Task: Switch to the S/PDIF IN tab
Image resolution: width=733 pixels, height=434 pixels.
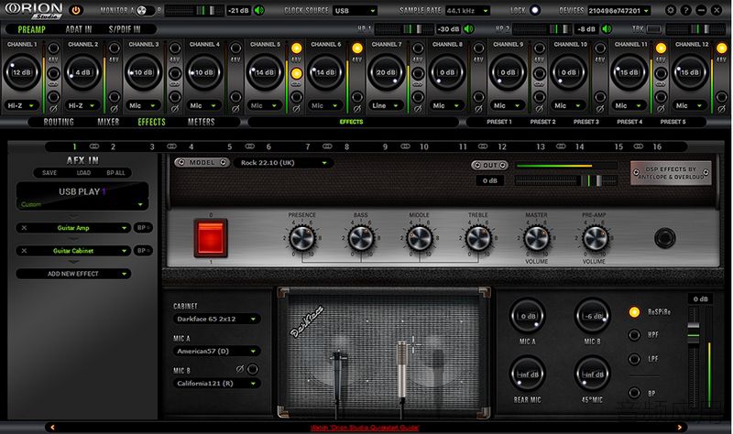Action: click(125, 29)
